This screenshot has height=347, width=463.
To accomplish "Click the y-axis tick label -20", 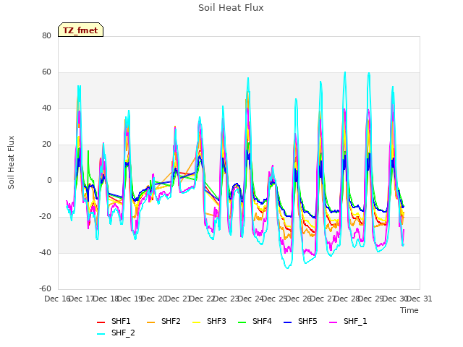I will coord(46,217).
